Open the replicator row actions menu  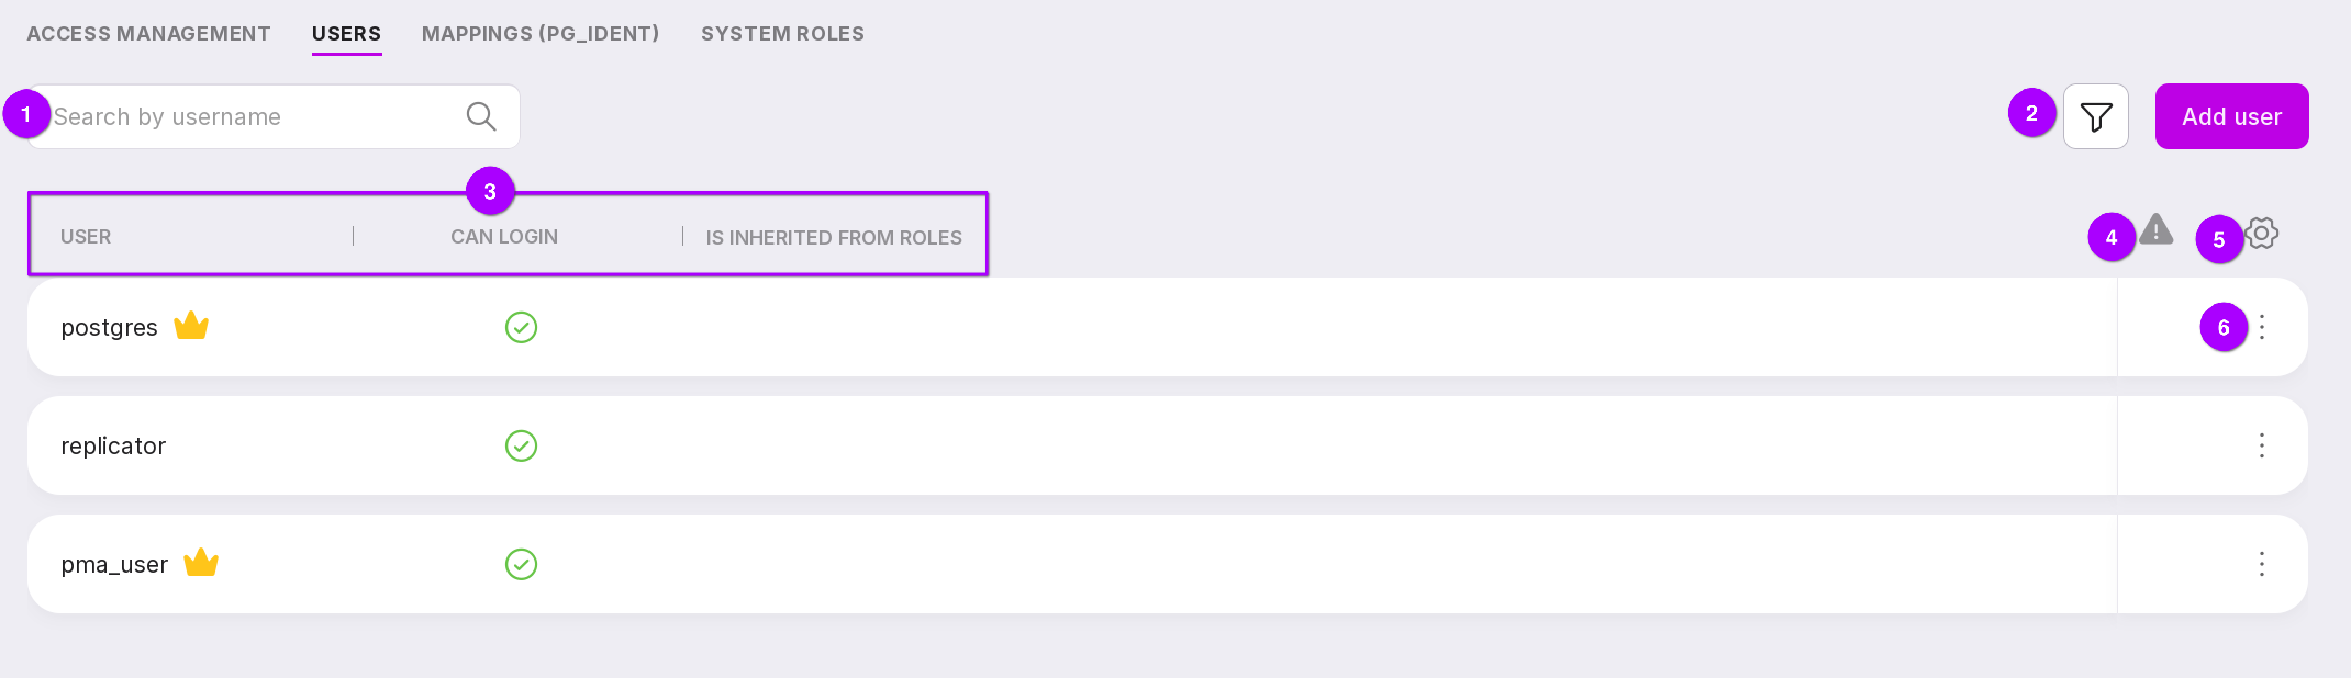point(2261,445)
